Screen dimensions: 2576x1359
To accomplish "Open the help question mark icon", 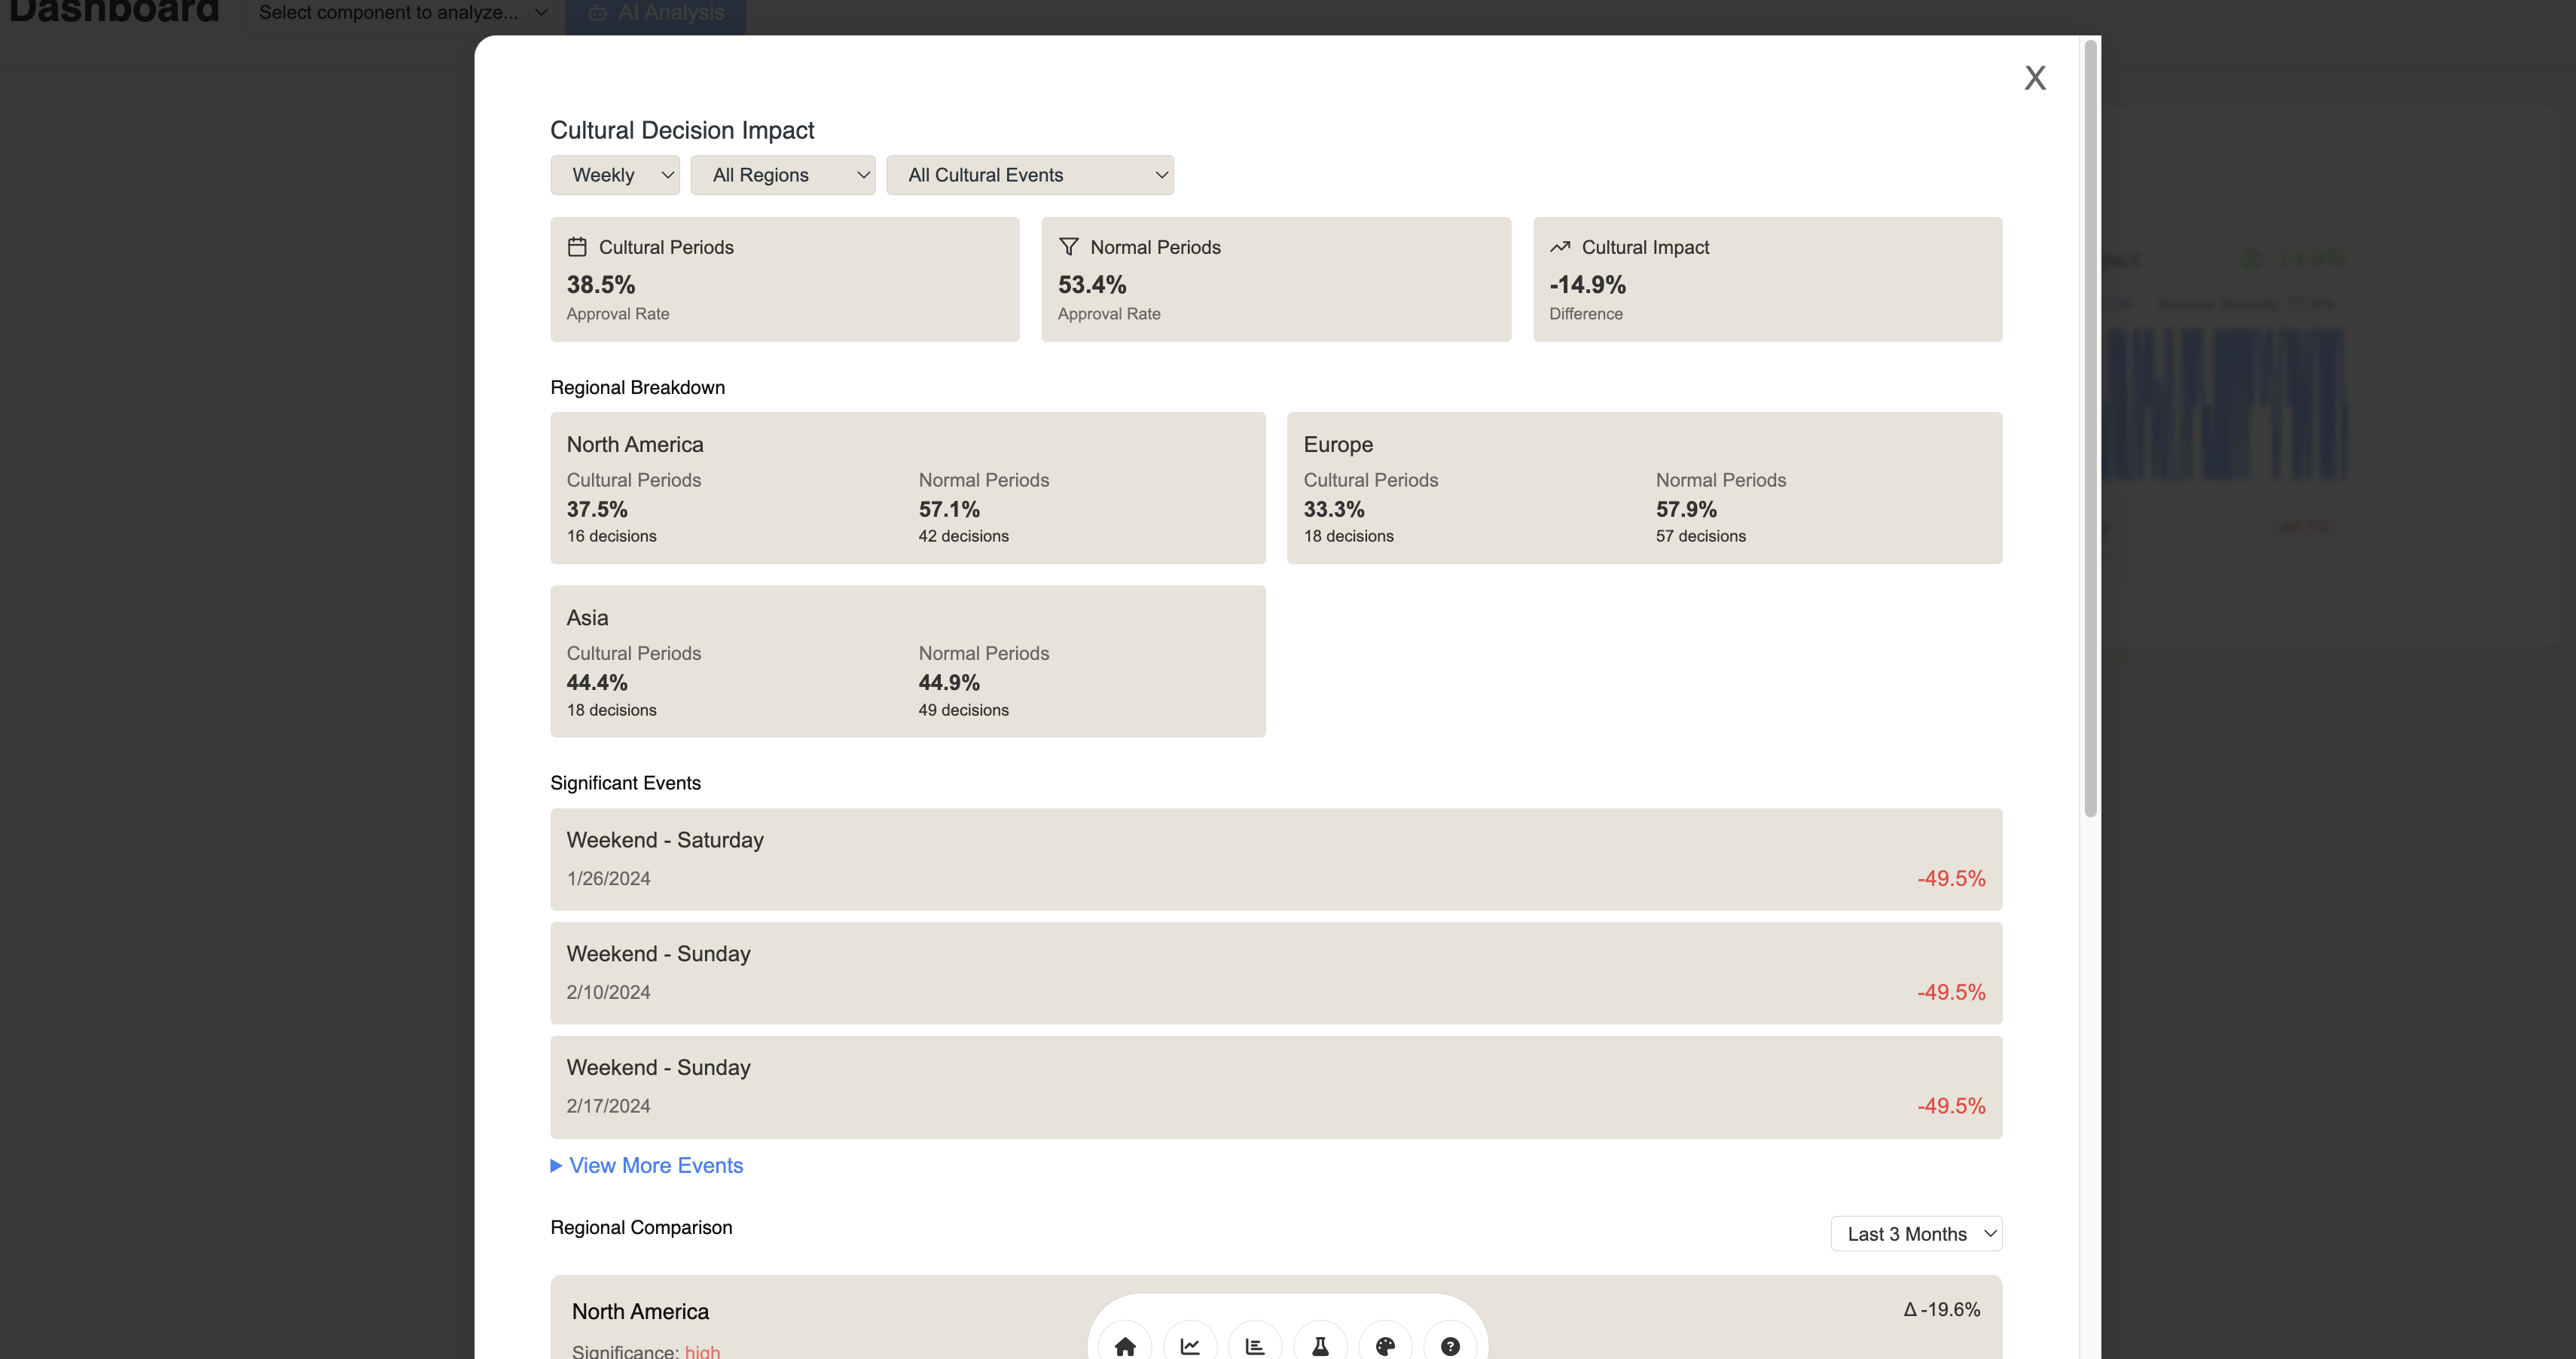I will [x=1450, y=1346].
